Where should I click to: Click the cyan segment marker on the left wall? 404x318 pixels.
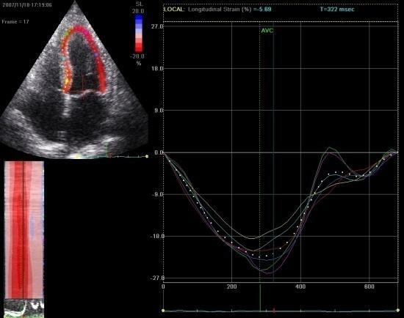pos(62,59)
